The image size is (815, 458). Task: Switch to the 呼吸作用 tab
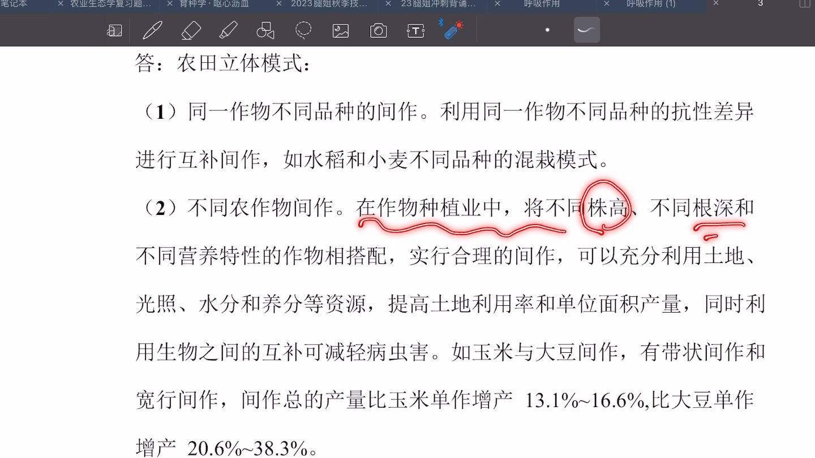click(542, 3)
